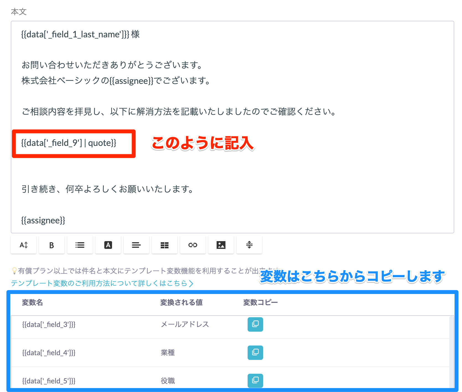Open the font color tool
Screen dimensions: 462x392
click(108, 245)
